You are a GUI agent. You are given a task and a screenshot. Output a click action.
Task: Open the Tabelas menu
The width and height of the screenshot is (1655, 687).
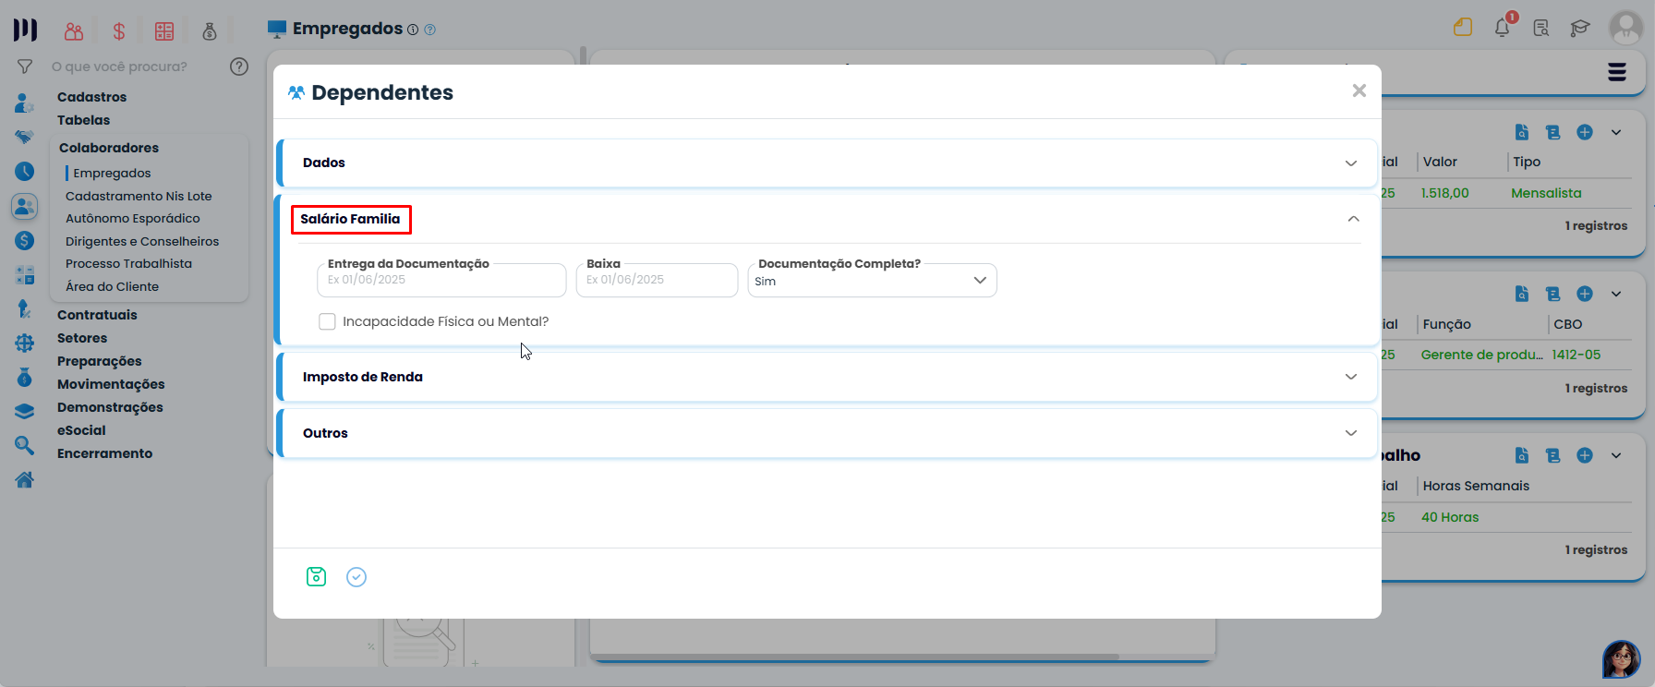tap(83, 120)
